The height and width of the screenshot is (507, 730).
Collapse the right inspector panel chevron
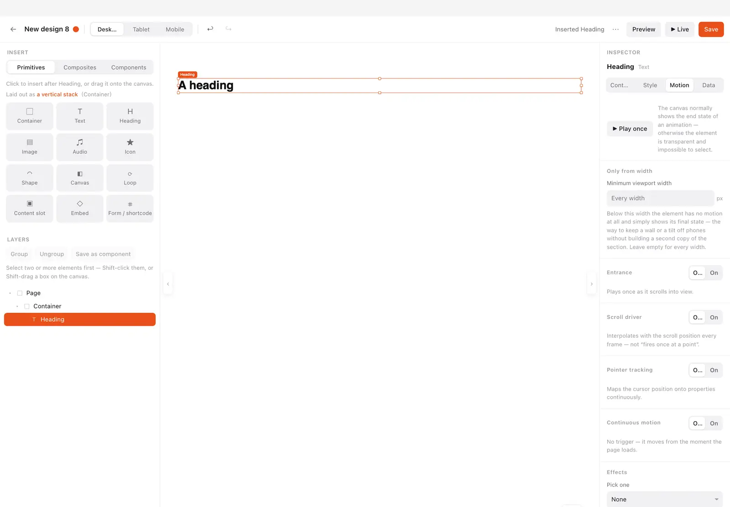point(592,284)
